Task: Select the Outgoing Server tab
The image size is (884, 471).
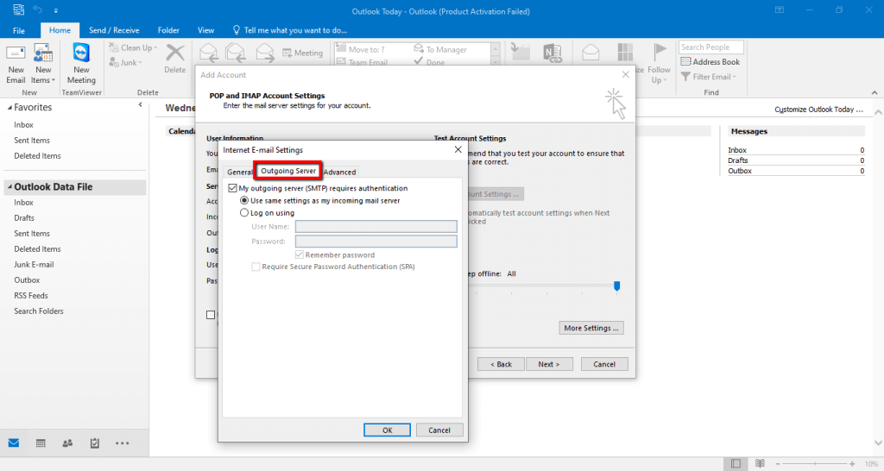Action: [288, 171]
